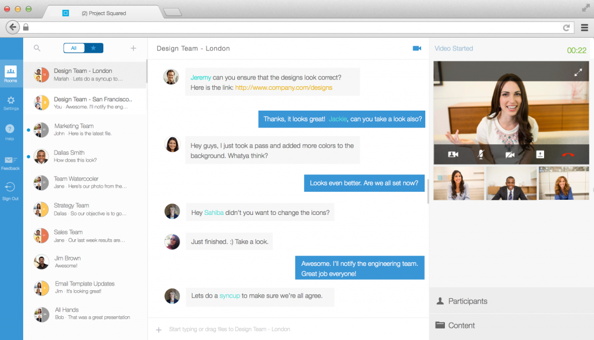This screenshot has height=340, width=594.
Task: Open the Rooms section in sidebar
Action: click(10, 73)
